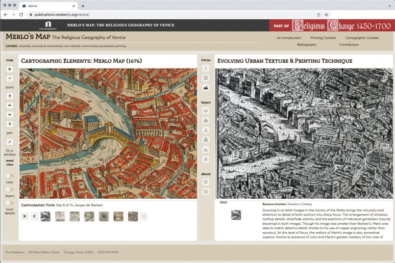This screenshot has height=263, width=395.
Task: Click the reset view button
Action: coord(10,162)
